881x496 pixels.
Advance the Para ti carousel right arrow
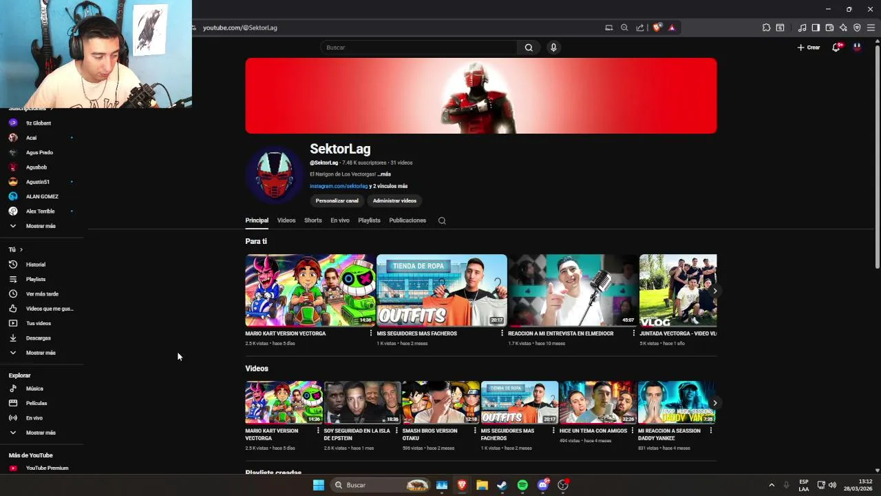click(x=714, y=291)
